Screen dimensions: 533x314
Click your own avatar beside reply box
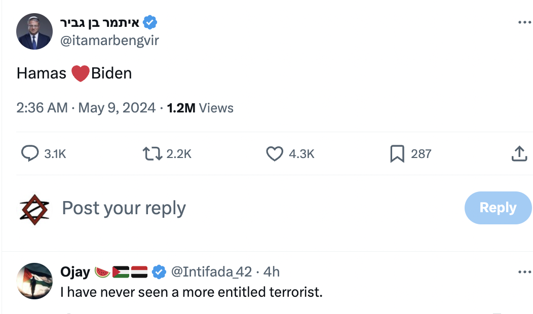[34, 208]
